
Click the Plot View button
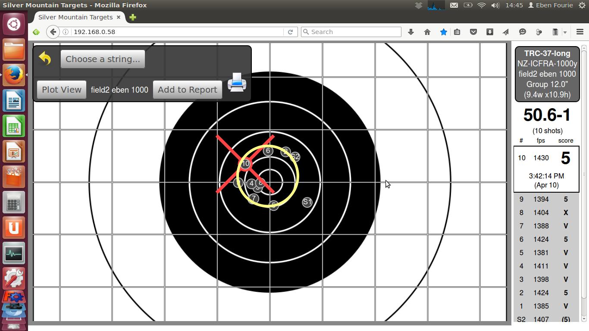(62, 90)
